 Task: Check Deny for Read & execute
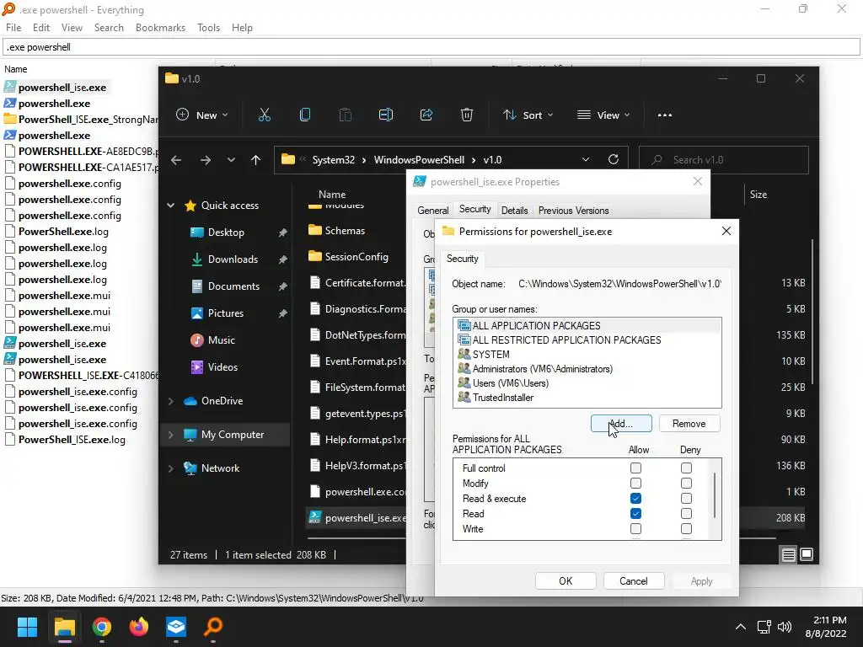click(x=686, y=499)
